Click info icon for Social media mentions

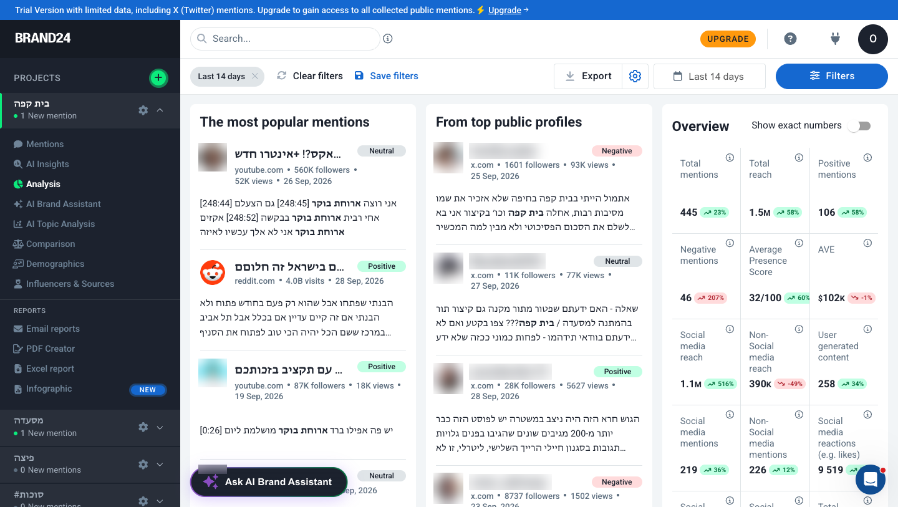pyautogui.click(x=730, y=415)
